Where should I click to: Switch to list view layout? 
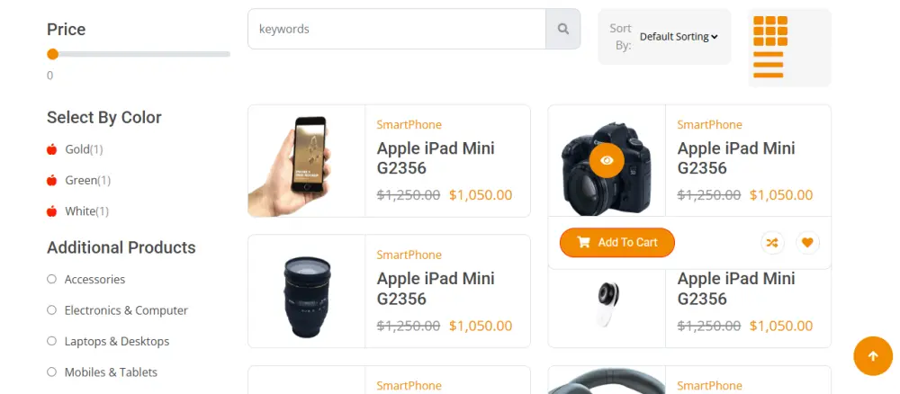[769, 65]
